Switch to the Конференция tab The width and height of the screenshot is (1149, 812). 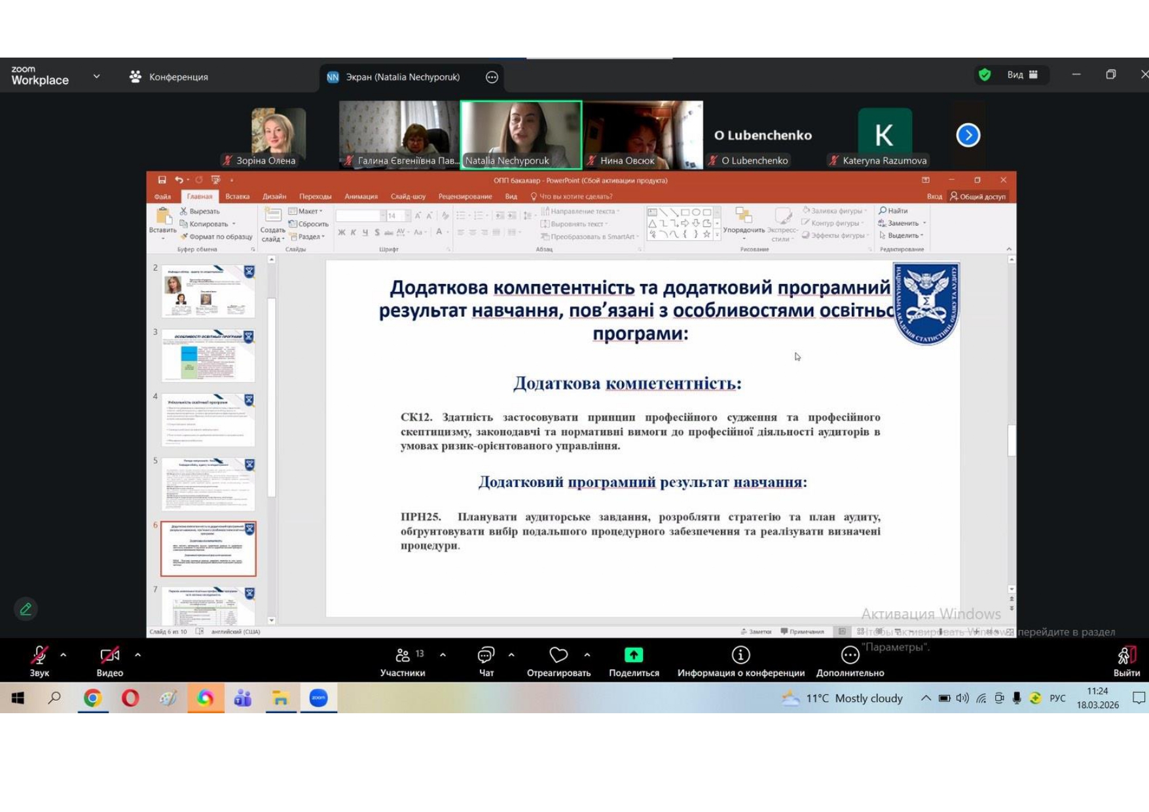pyautogui.click(x=170, y=77)
